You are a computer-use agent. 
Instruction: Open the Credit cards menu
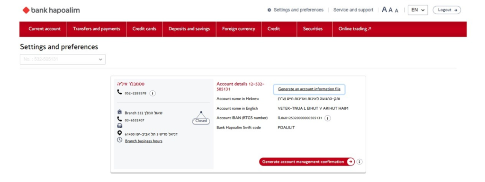tap(144, 29)
